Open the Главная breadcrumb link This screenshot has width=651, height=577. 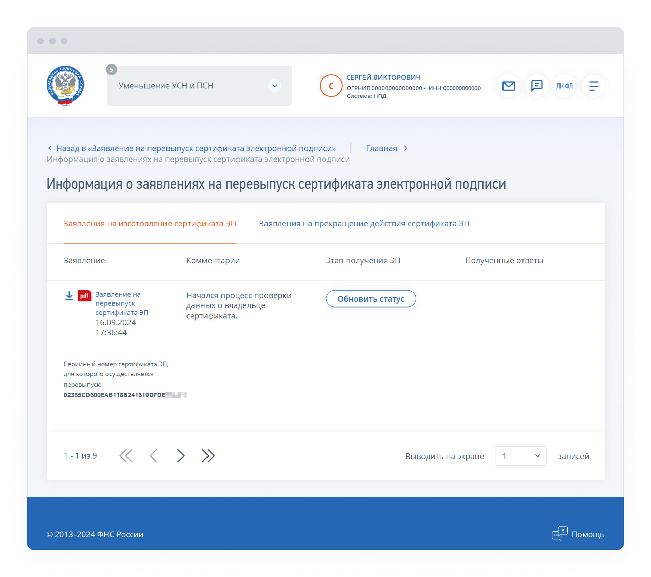pos(381,148)
